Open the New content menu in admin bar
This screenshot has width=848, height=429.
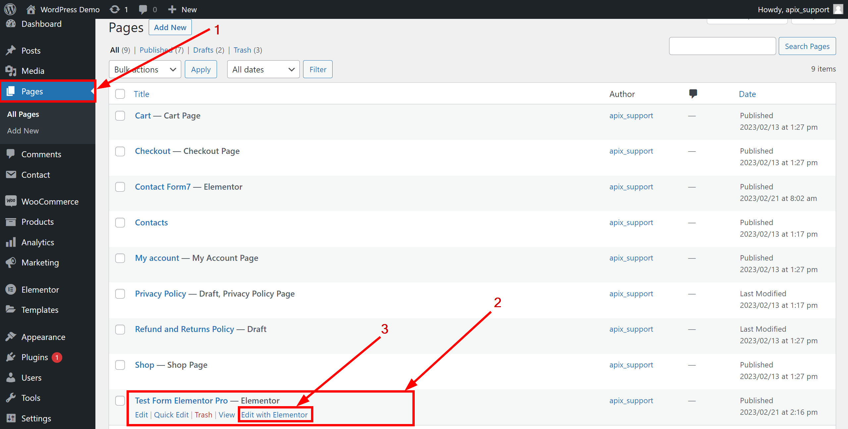coord(183,9)
